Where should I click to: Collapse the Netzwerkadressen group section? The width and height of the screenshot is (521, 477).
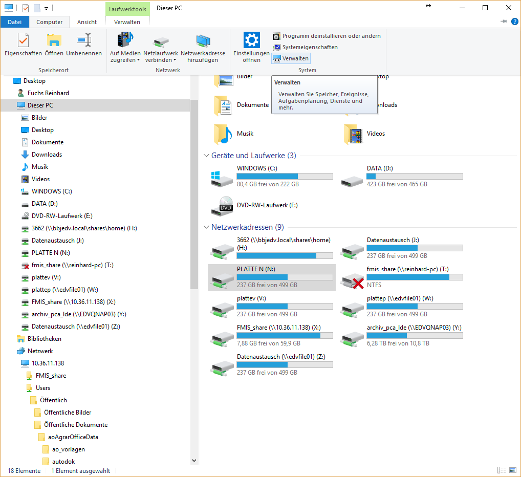[206, 227]
